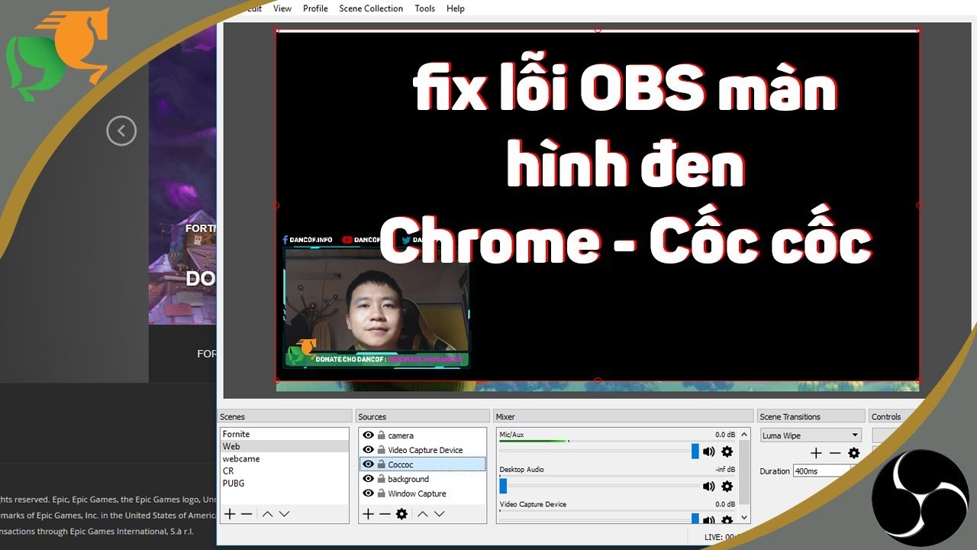Open the Profile menu
This screenshot has height=550, width=977.
pos(315,8)
